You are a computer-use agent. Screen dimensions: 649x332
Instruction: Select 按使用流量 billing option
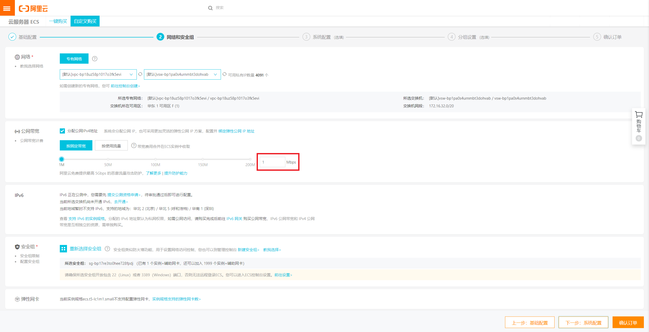[x=111, y=146]
